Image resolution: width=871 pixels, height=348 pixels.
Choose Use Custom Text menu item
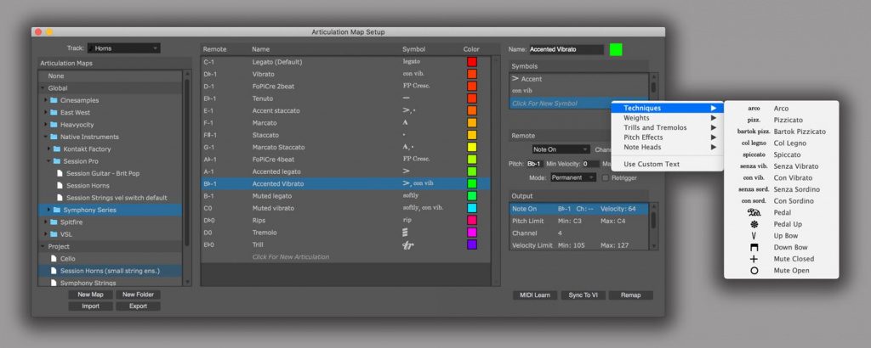click(668, 164)
